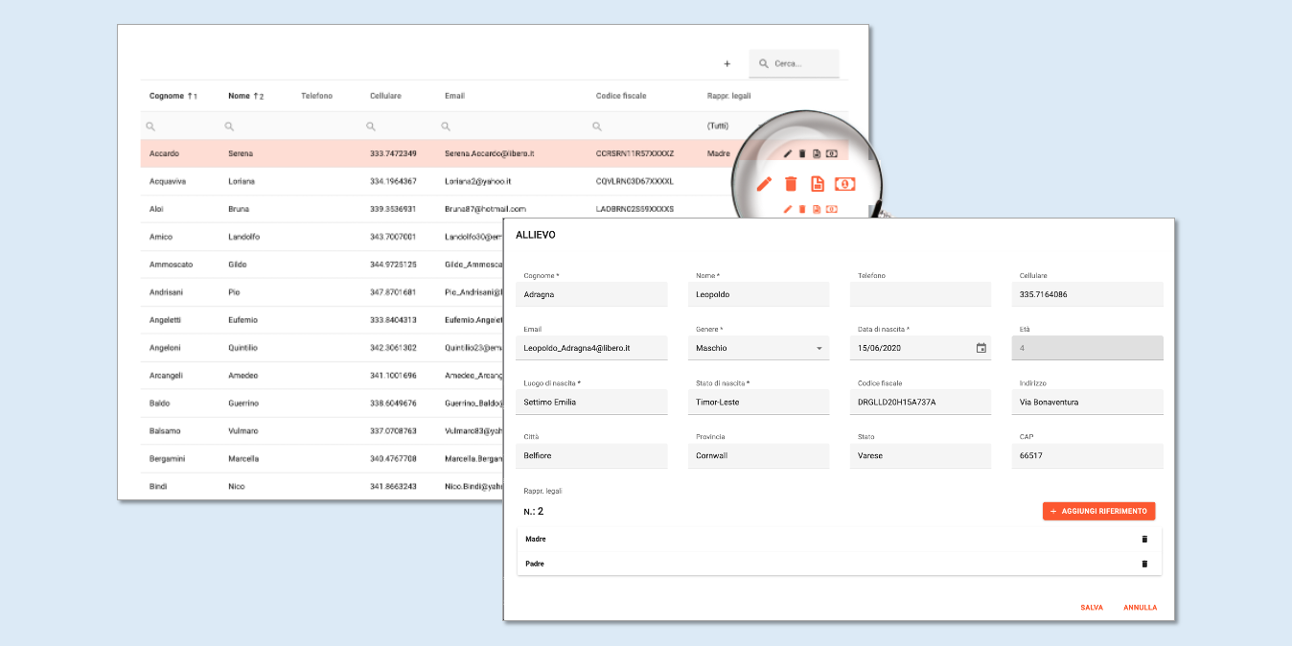The width and height of the screenshot is (1292, 646).
Task: Expand the Genere dropdown
Action: point(819,348)
